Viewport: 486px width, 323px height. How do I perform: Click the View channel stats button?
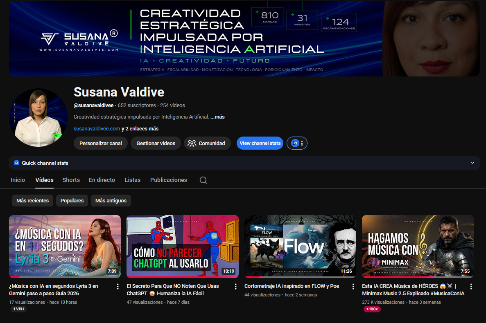(x=260, y=143)
